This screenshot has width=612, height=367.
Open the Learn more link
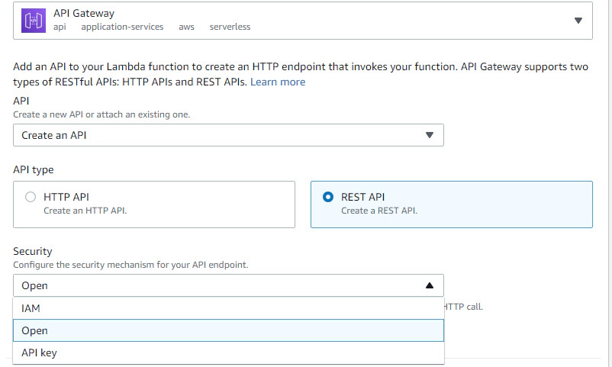tap(278, 82)
